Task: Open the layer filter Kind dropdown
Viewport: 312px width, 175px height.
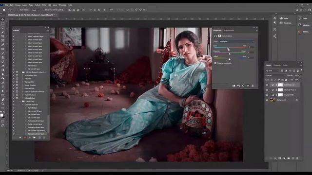Action: [273, 70]
